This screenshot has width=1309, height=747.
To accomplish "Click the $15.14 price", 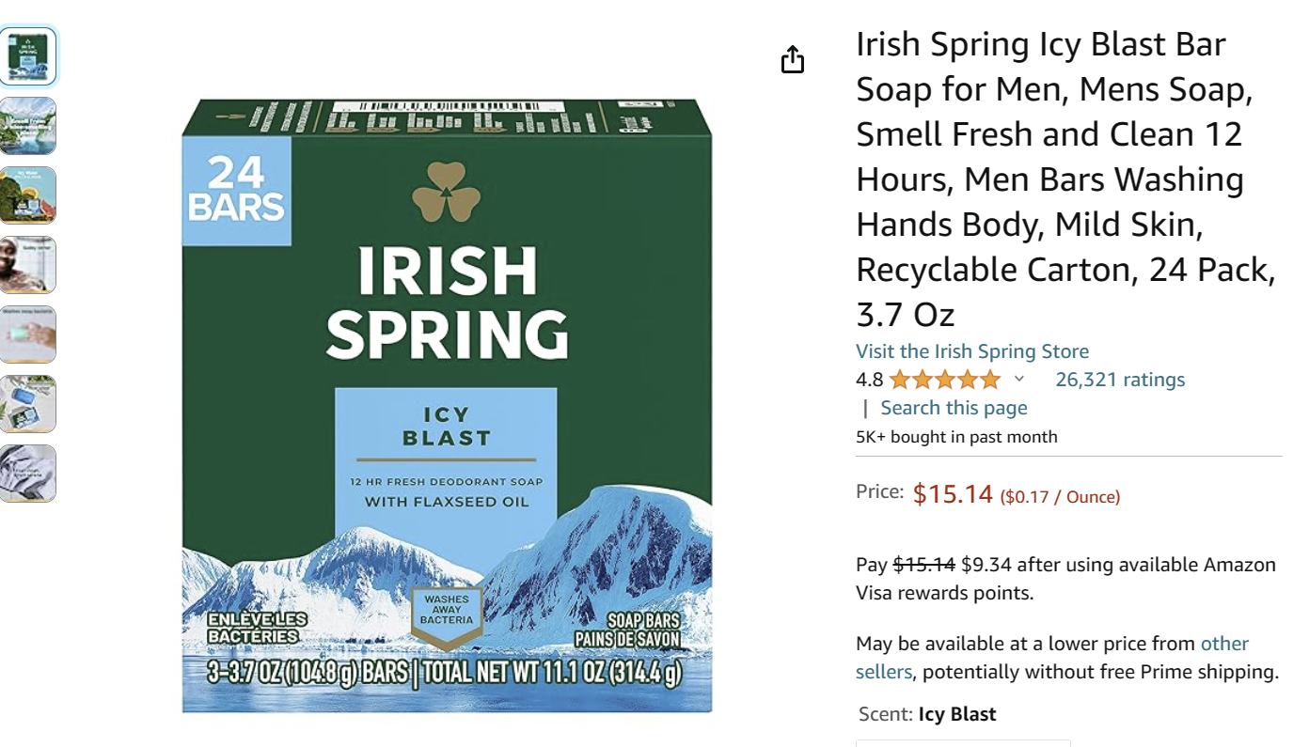I will coord(953,494).
